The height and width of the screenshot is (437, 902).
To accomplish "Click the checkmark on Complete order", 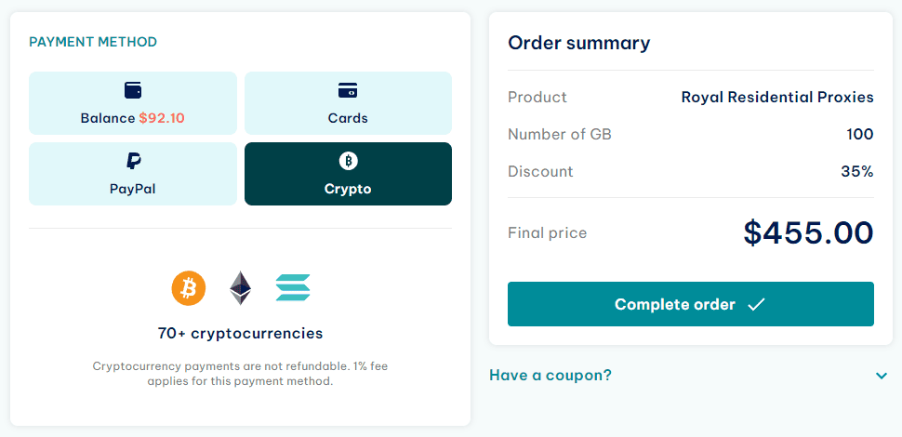I will click(756, 304).
